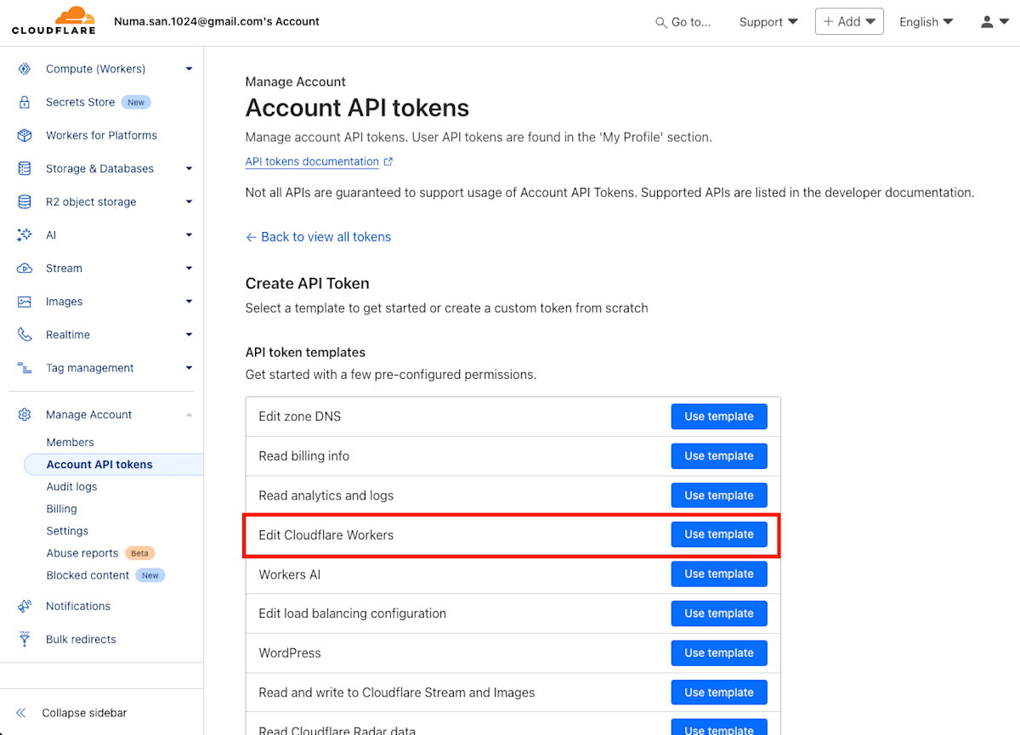
Task: Use template for WordPress
Action: [x=719, y=653]
